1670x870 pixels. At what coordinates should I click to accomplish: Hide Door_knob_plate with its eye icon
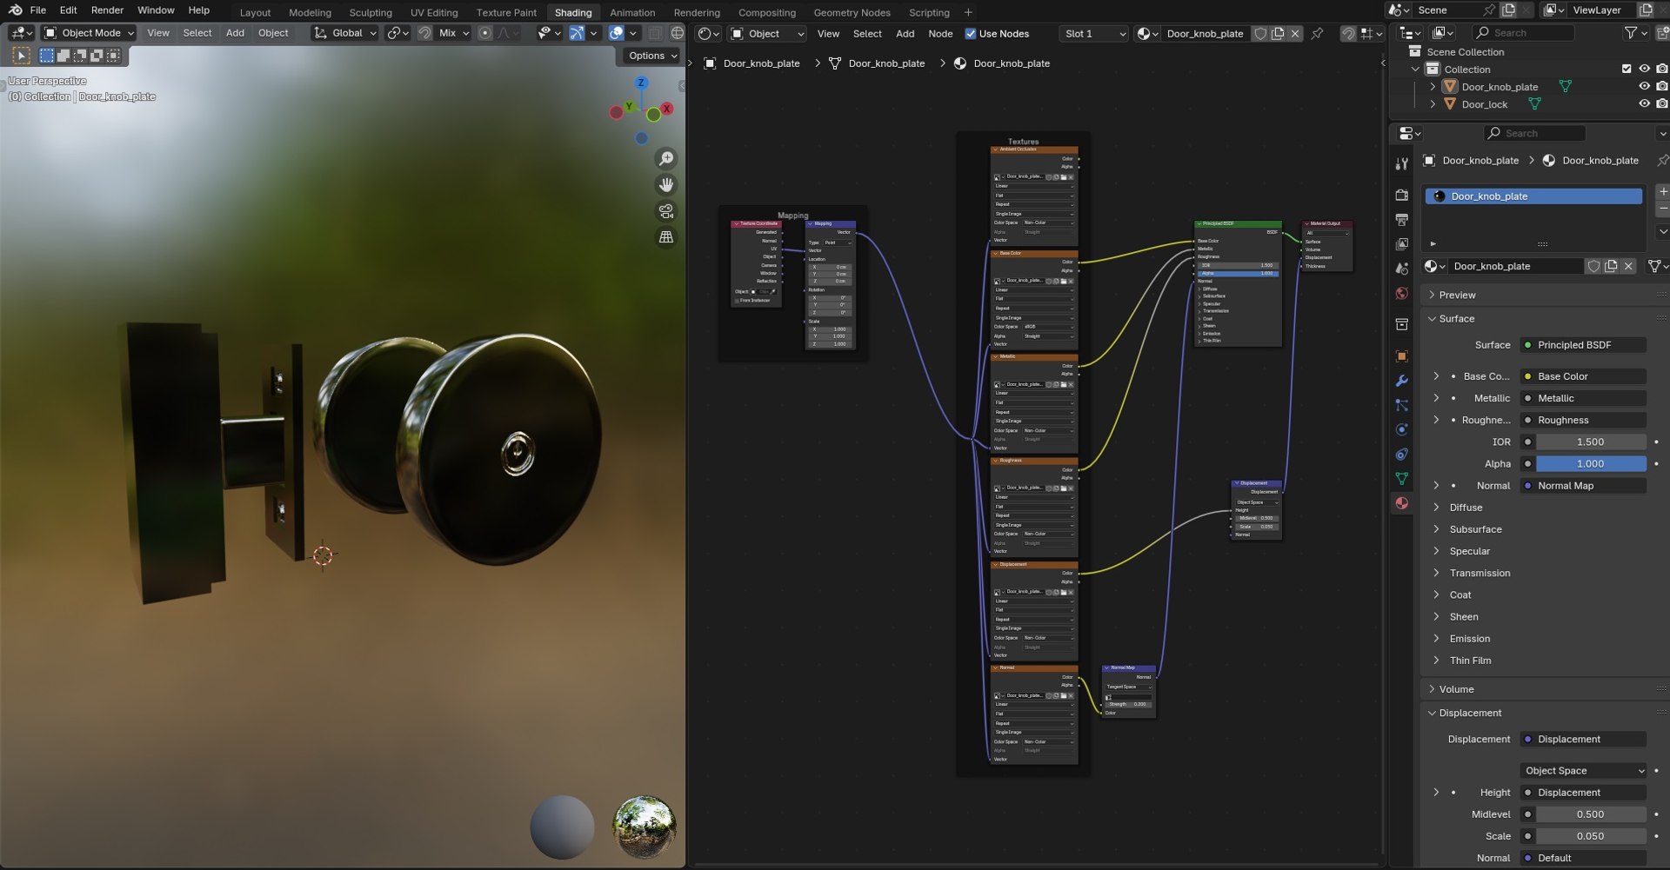(x=1644, y=87)
